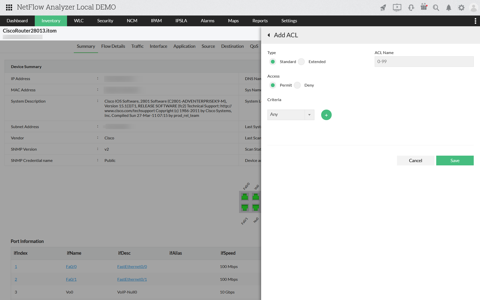This screenshot has width=480, height=300.
Task: Open the IPAM menu item
Action: click(x=156, y=21)
